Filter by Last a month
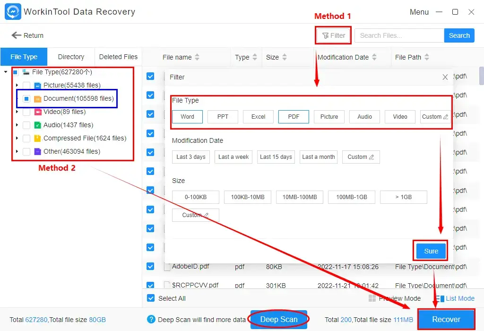 (x=318, y=157)
